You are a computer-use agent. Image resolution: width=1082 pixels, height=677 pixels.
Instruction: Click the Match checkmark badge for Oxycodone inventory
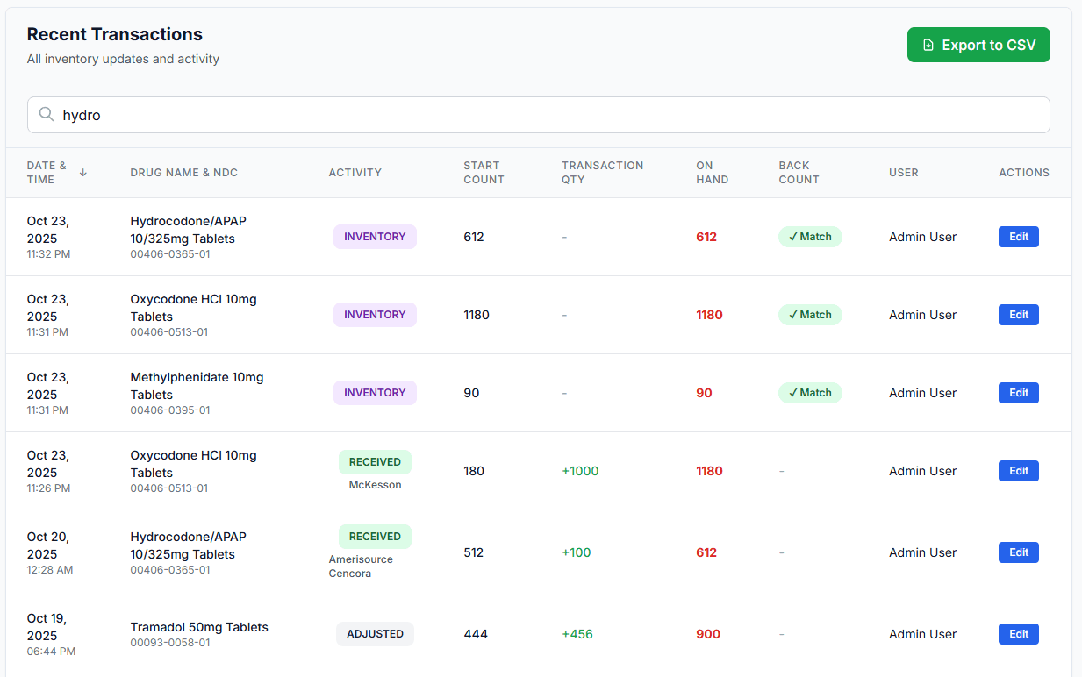point(809,314)
